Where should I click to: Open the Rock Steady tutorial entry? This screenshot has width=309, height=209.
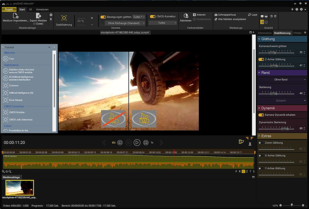click(x=16, y=100)
